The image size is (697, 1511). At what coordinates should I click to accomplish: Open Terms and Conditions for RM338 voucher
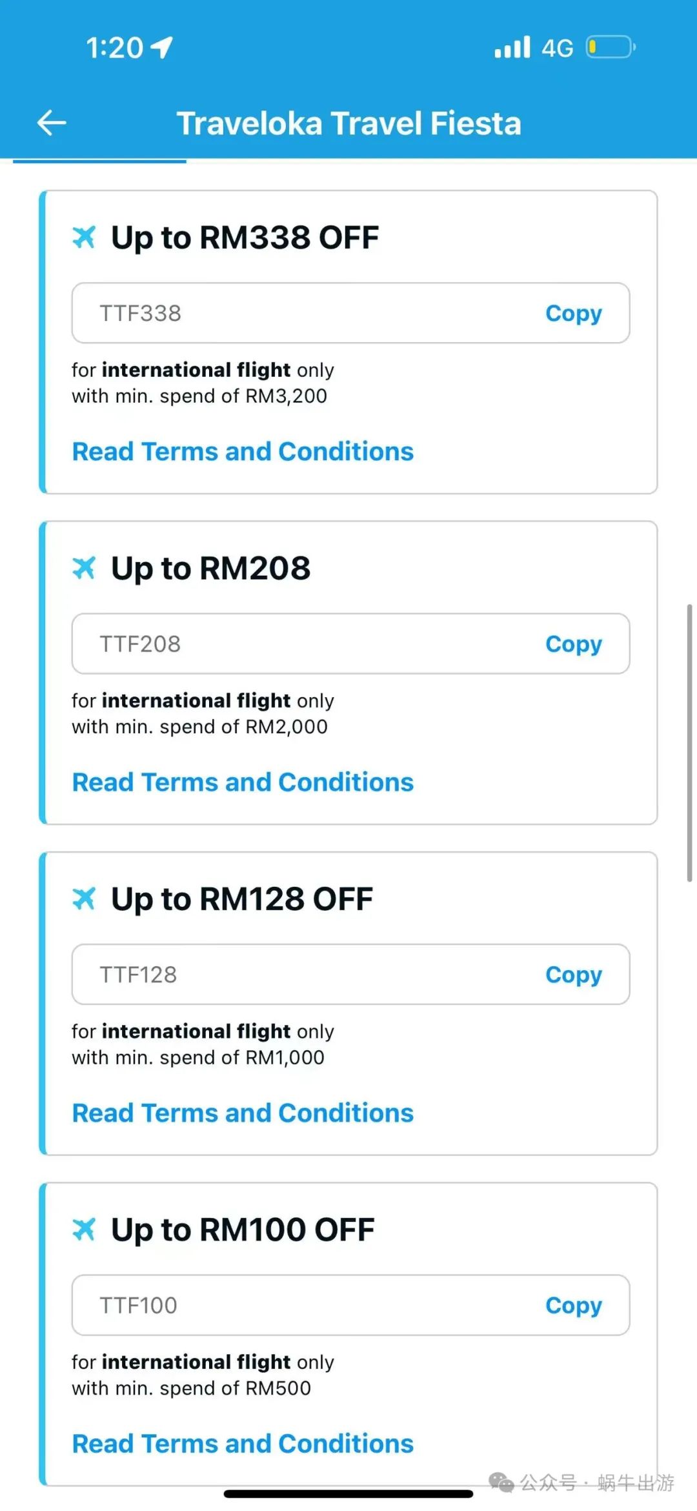click(243, 451)
